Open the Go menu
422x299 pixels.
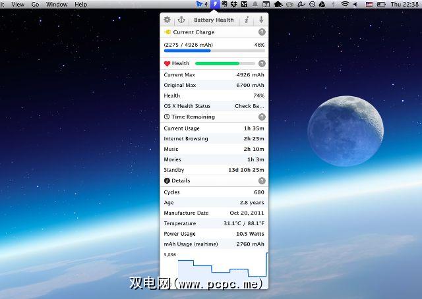[35, 4]
